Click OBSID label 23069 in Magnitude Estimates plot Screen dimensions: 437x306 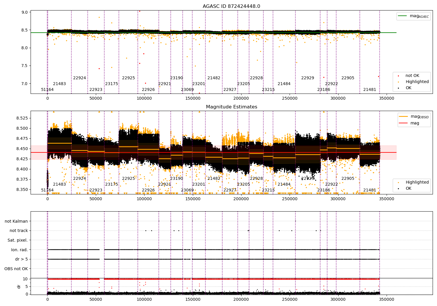tap(187, 190)
